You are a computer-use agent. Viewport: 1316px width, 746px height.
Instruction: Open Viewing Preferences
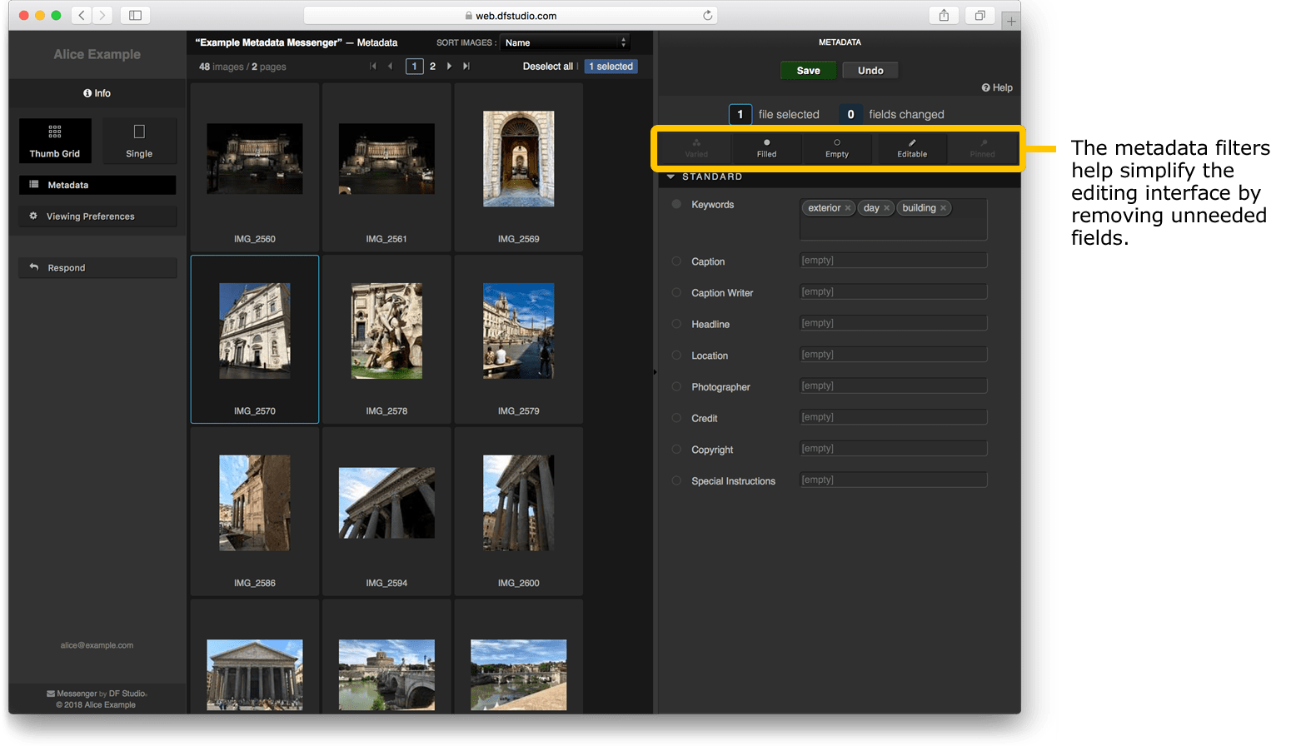coord(97,216)
